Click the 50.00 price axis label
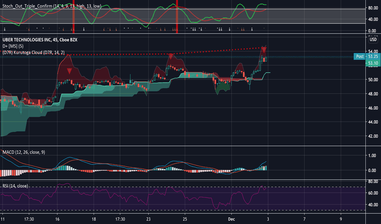The image size is (381, 224). (373, 80)
